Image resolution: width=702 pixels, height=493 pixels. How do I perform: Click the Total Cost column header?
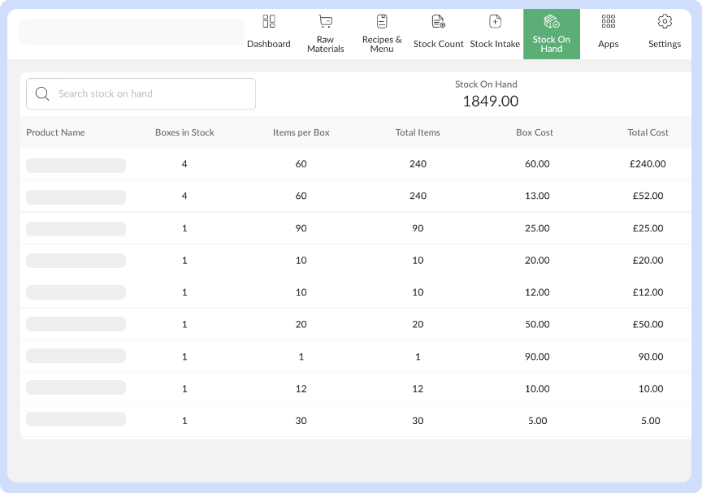(x=648, y=132)
